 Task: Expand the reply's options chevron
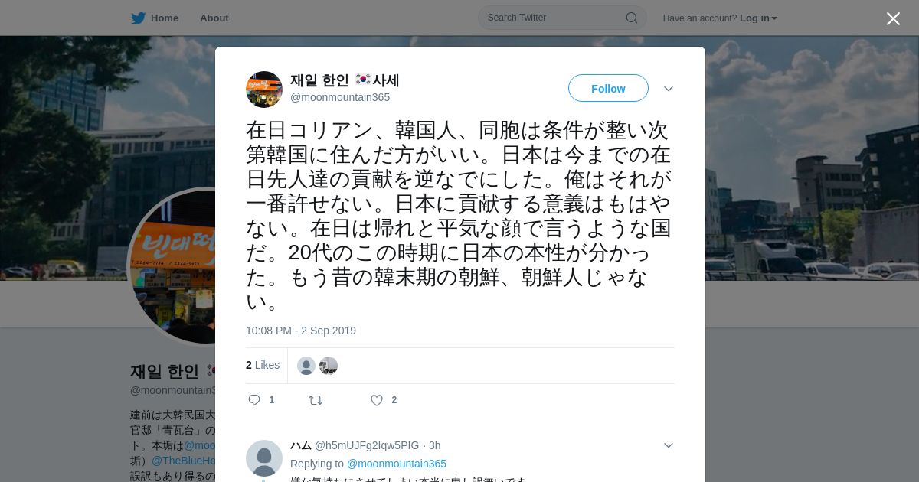(x=669, y=445)
